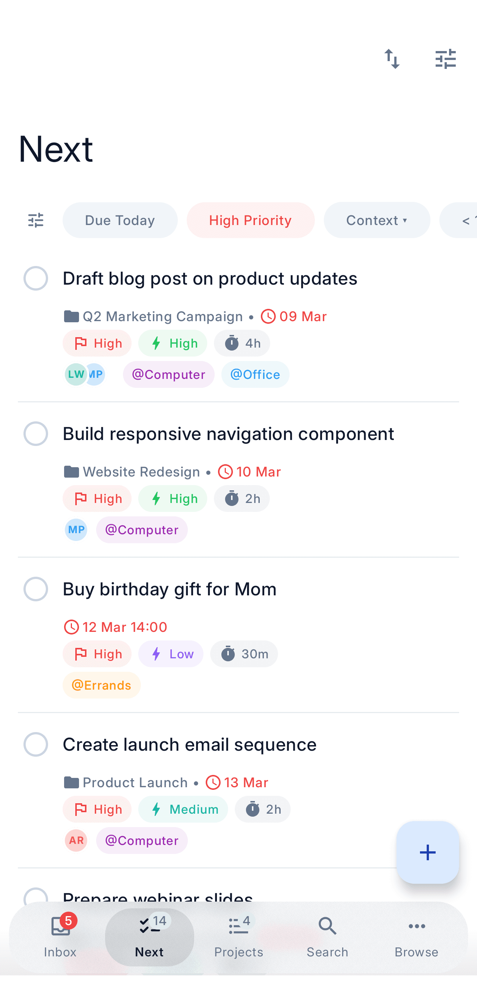Toggle the High Priority filter chip off
This screenshot has height=994, width=477.
point(250,220)
